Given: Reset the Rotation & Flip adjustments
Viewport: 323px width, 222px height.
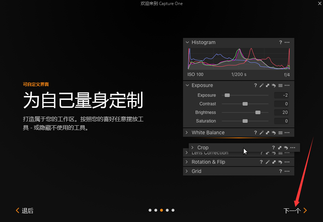Looking at the screenshot, I should click(x=280, y=162).
